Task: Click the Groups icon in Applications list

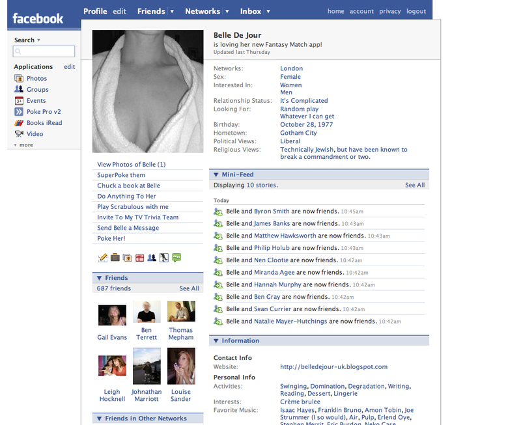Action: pos(20,90)
